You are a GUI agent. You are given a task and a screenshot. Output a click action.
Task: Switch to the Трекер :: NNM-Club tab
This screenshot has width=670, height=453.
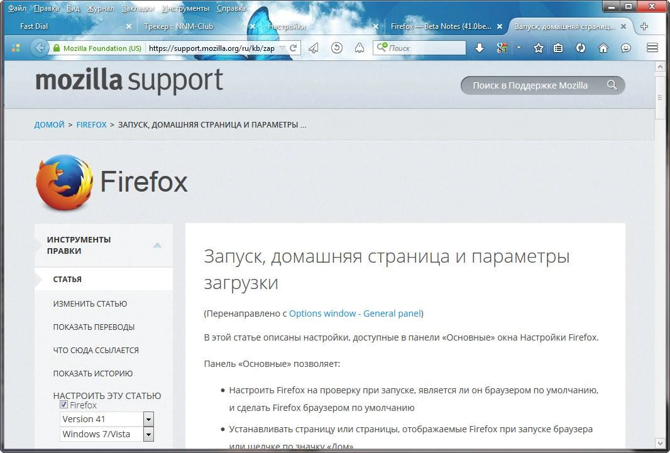[x=194, y=26]
